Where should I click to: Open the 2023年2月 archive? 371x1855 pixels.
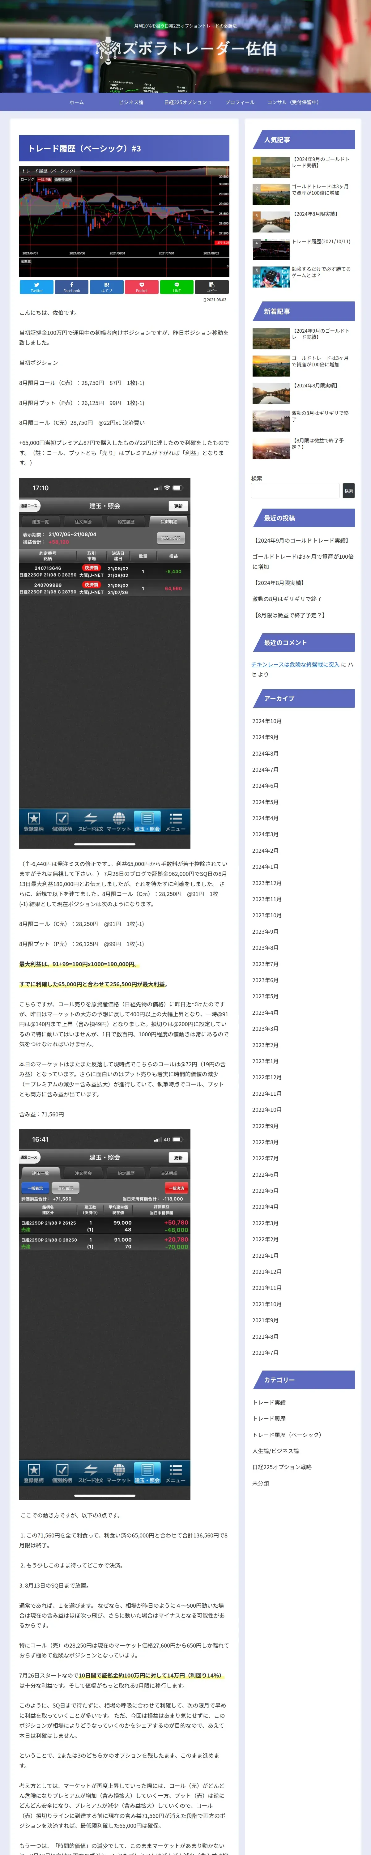pyautogui.click(x=265, y=1045)
